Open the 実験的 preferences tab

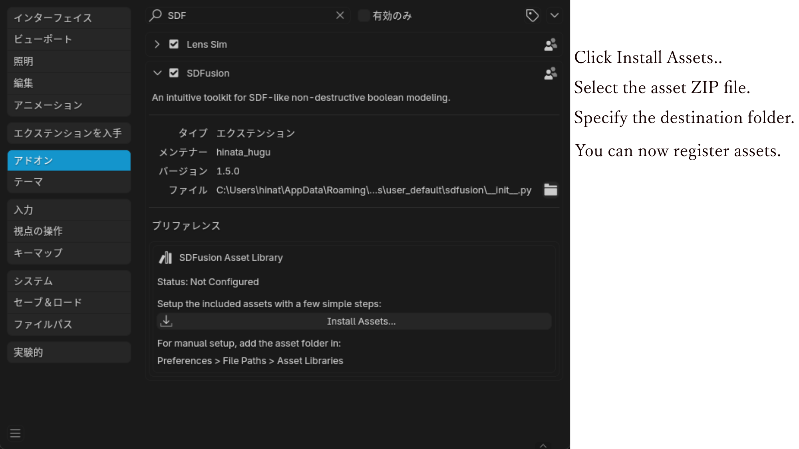(69, 352)
